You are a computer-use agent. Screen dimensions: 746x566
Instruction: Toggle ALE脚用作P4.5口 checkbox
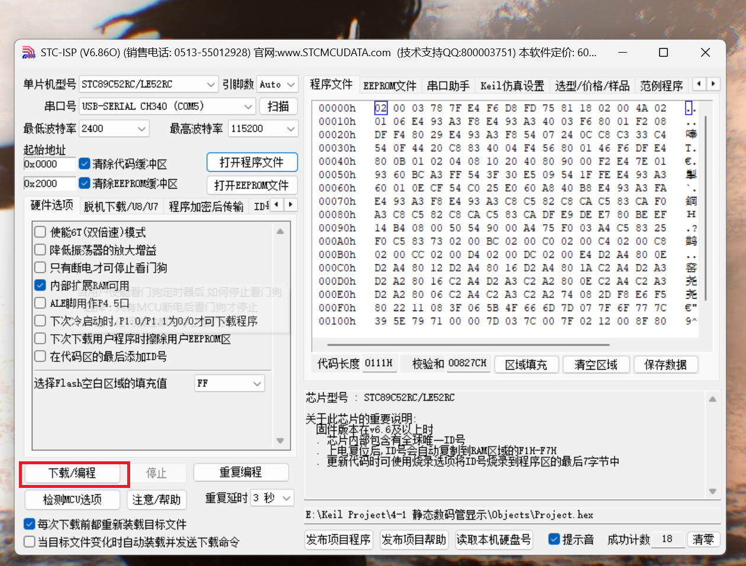[40, 303]
